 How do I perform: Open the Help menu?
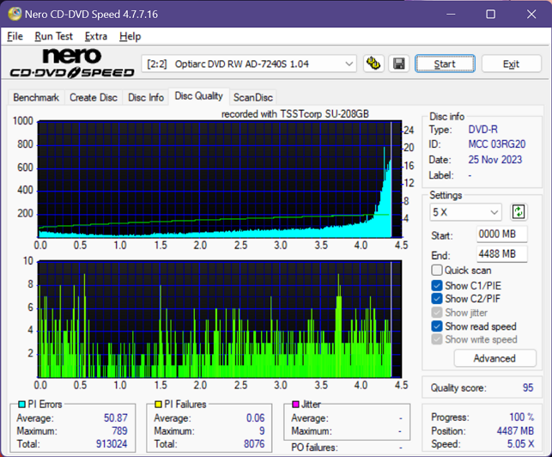coord(130,36)
